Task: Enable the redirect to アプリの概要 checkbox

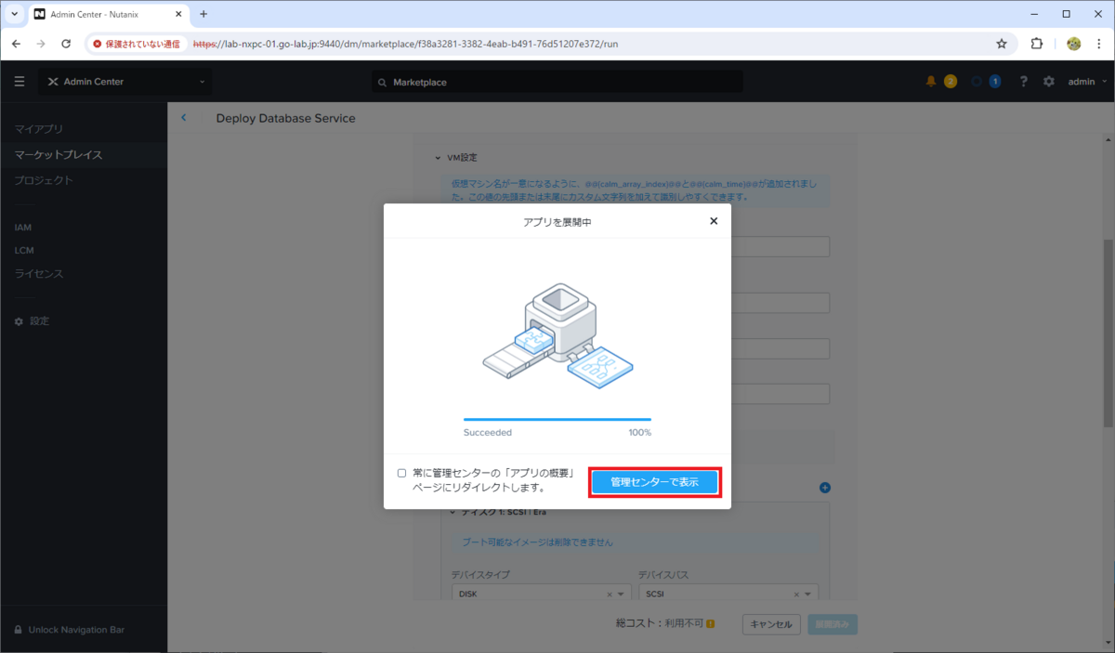Action: (400, 472)
